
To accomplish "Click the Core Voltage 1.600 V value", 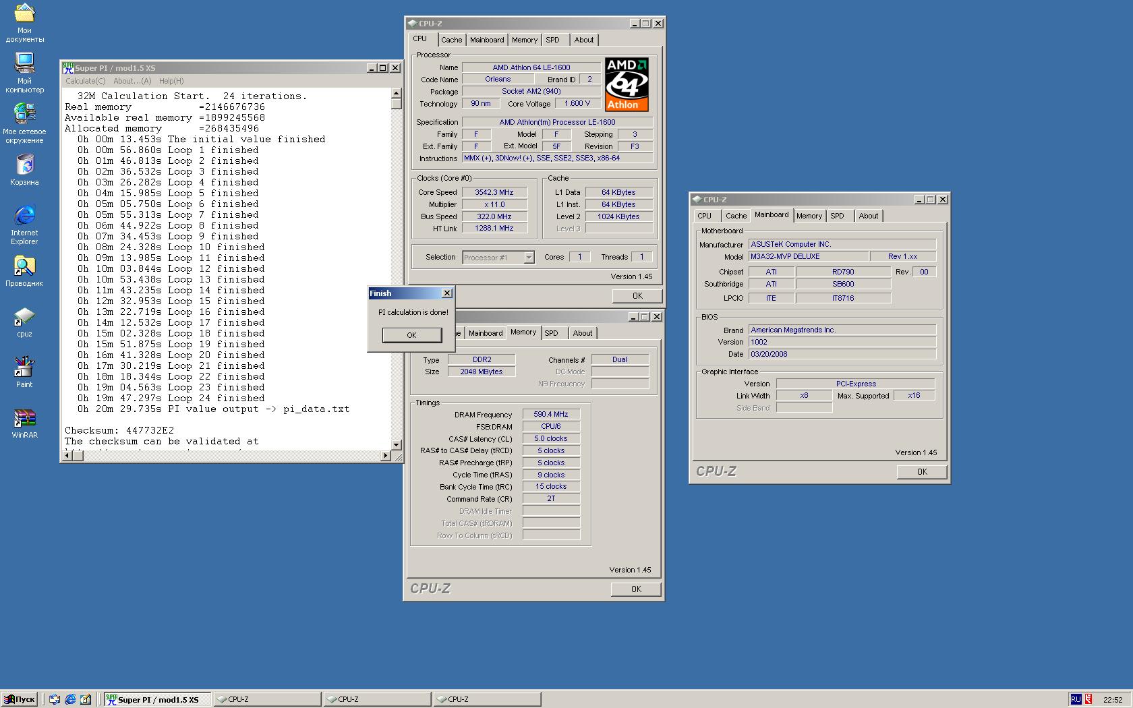I will tap(577, 103).
